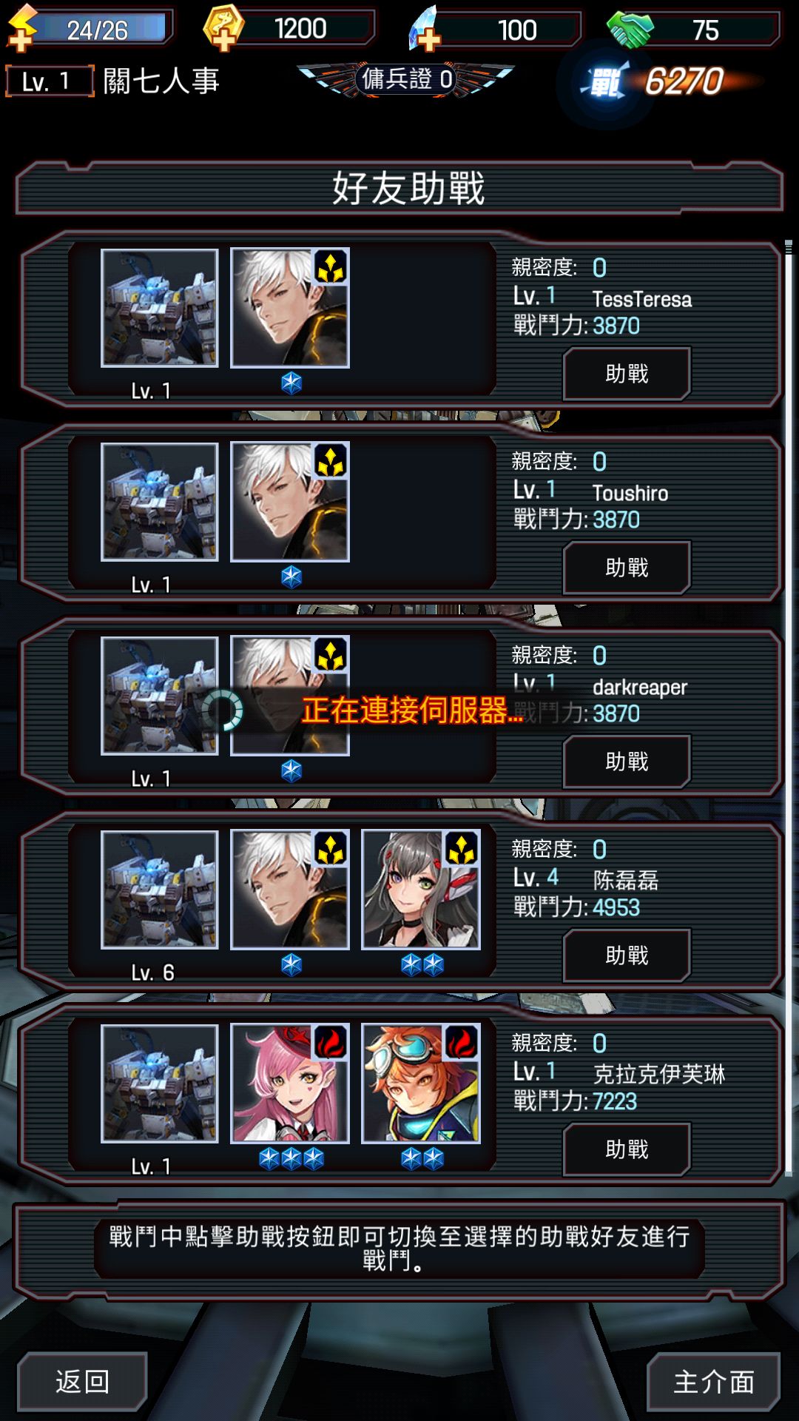Click 助戰 button for 克拉克伊芙琳
This screenshot has width=799, height=1421.
click(x=627, y=1149)
